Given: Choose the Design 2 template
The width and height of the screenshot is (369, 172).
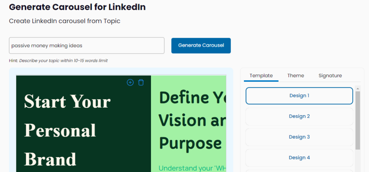Looking at the screenshot, I should [x=299, y=116].
